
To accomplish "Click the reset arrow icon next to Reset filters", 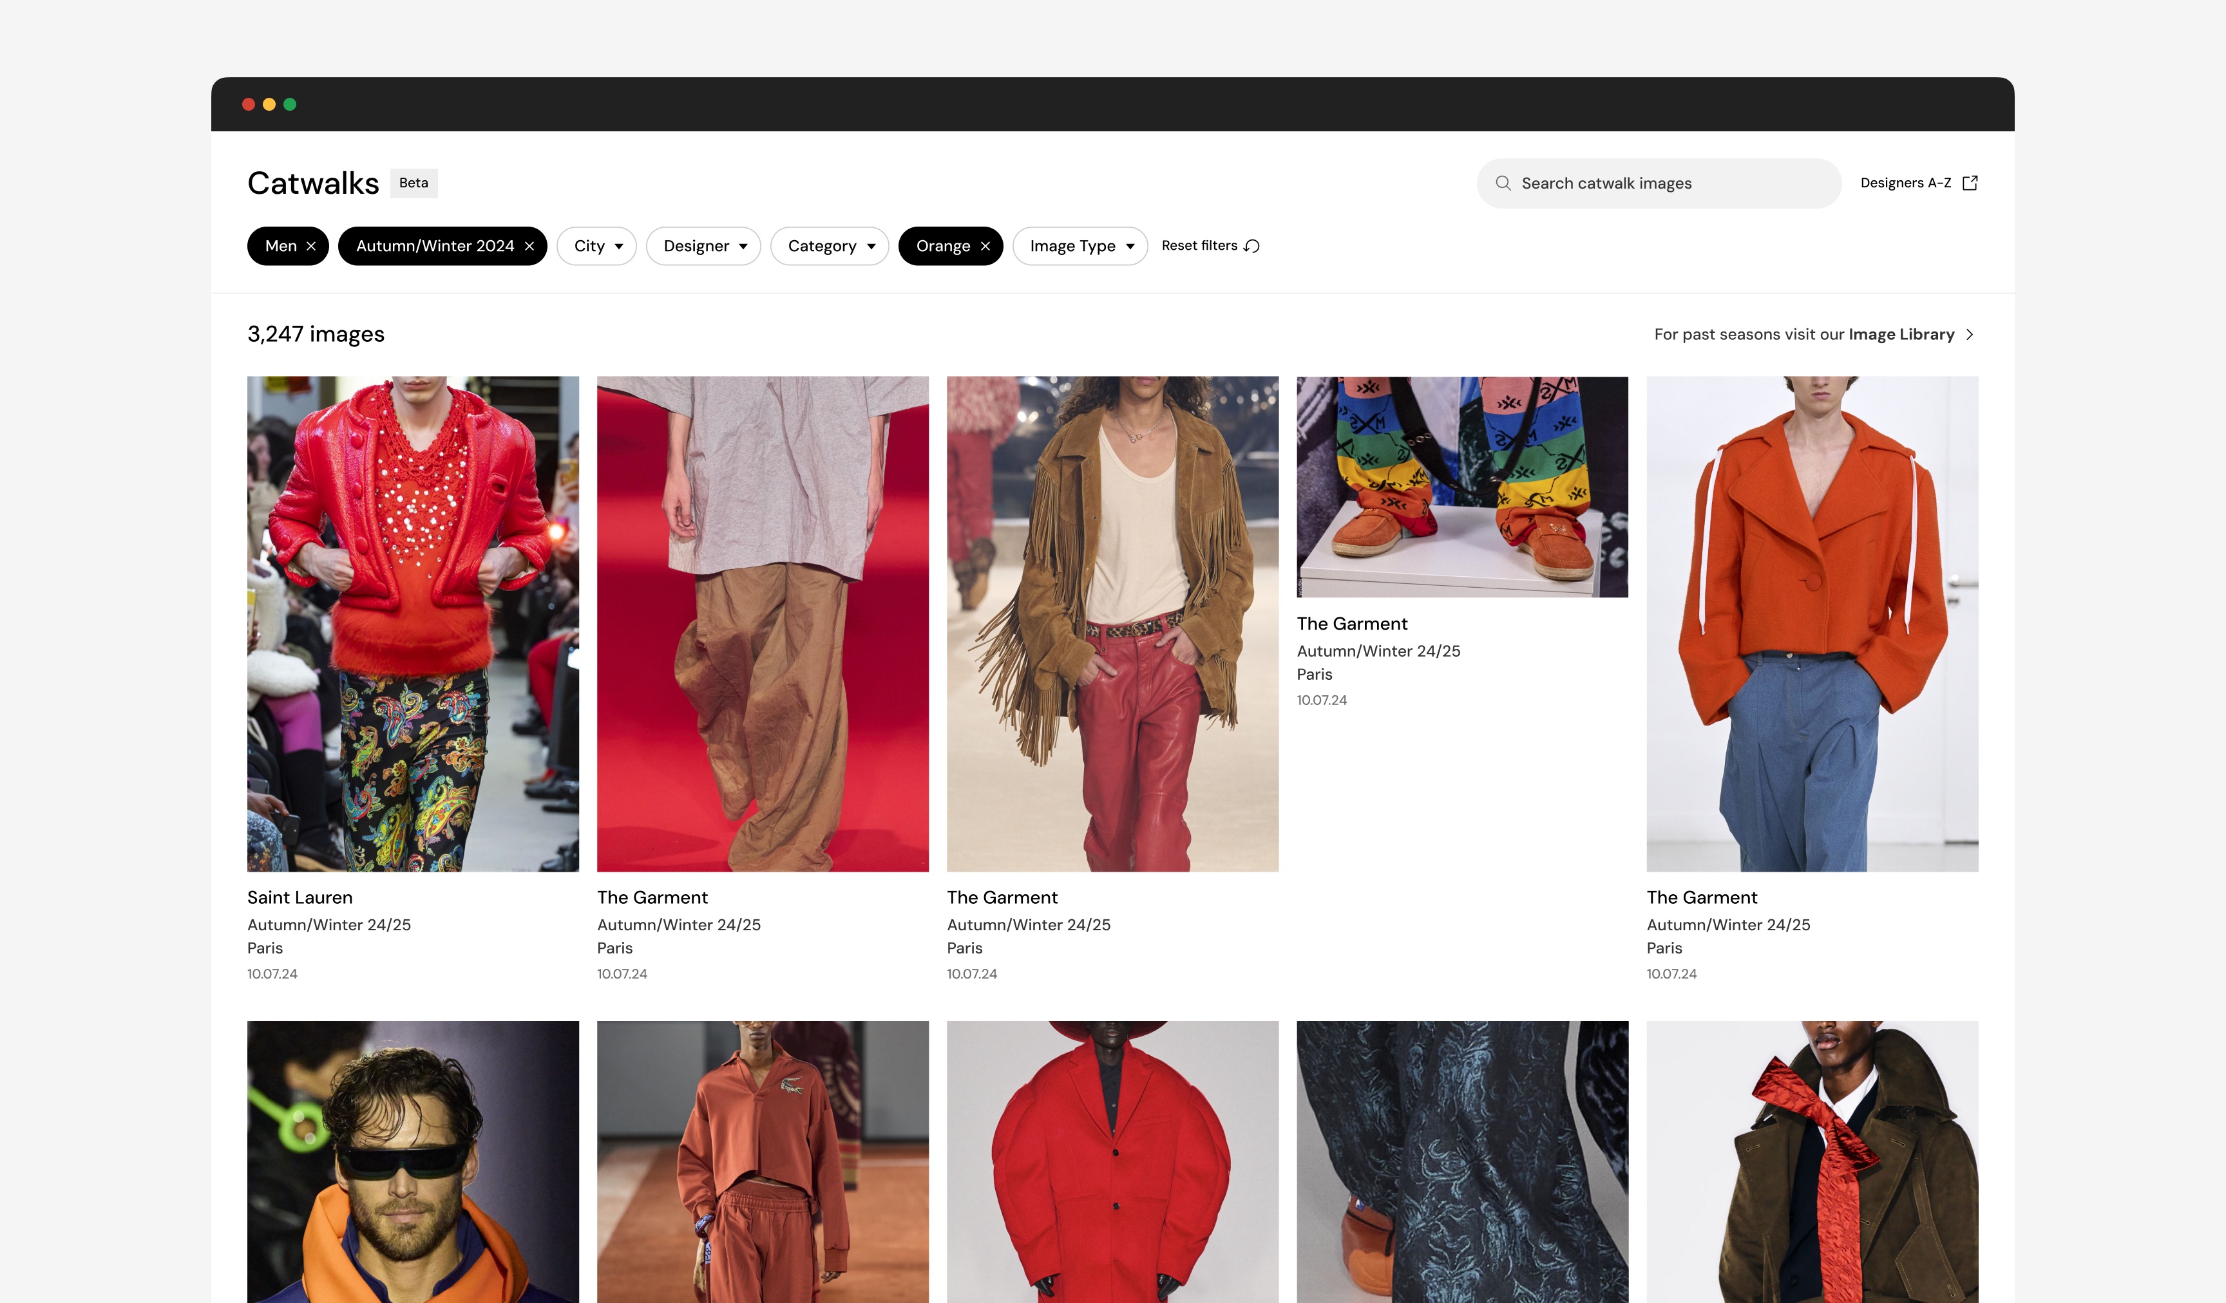I will pyautogui.click(x=1251, y=247).
